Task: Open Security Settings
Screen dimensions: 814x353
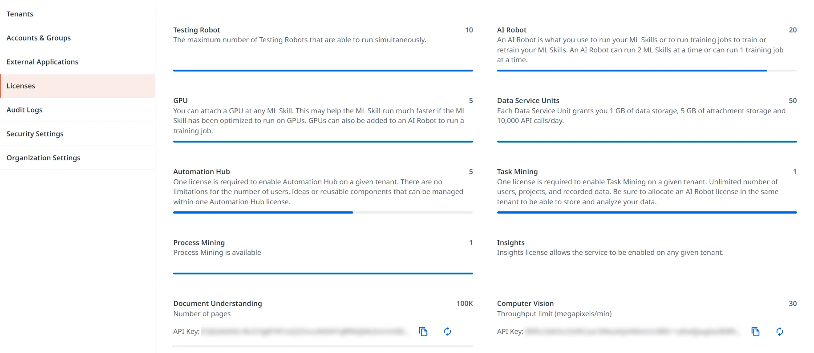Action: (77, 134)
